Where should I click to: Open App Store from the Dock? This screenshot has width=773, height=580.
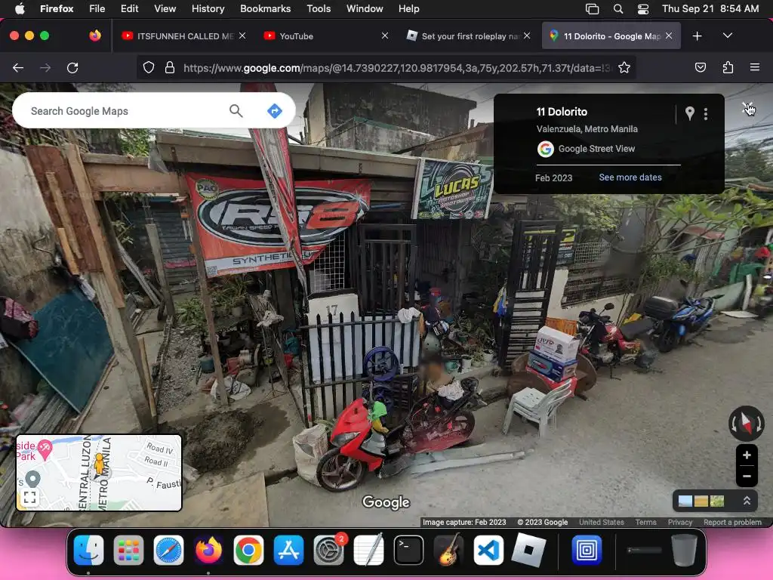click(288, 550)
